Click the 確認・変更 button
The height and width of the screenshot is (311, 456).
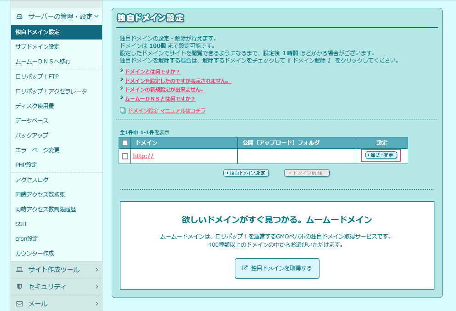(x=381, y=155)
